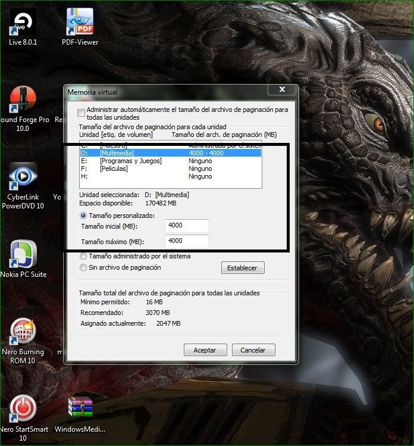This screenshot has height=446, width=414.
Task: Dismiss dialog with Cancelar button
Action: 253,350
